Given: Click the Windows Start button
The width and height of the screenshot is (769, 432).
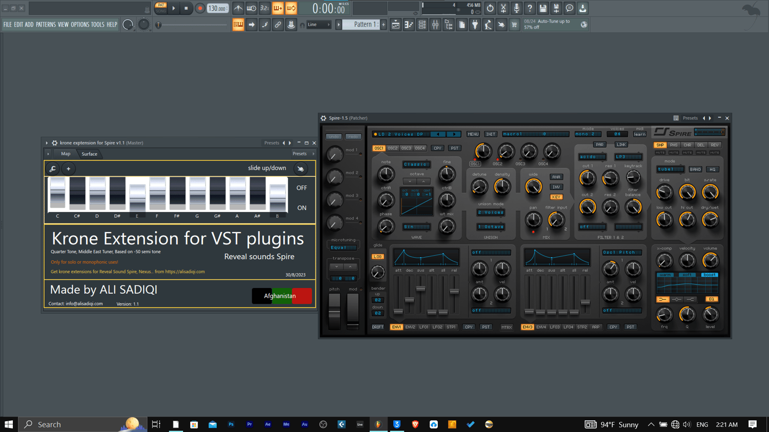Looking at the screenshot, I should click(9, 424).
